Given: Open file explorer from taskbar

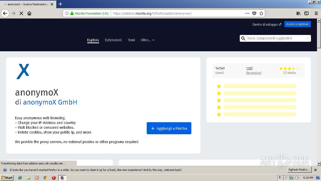Looking at the screenshot, I should 28,178.
